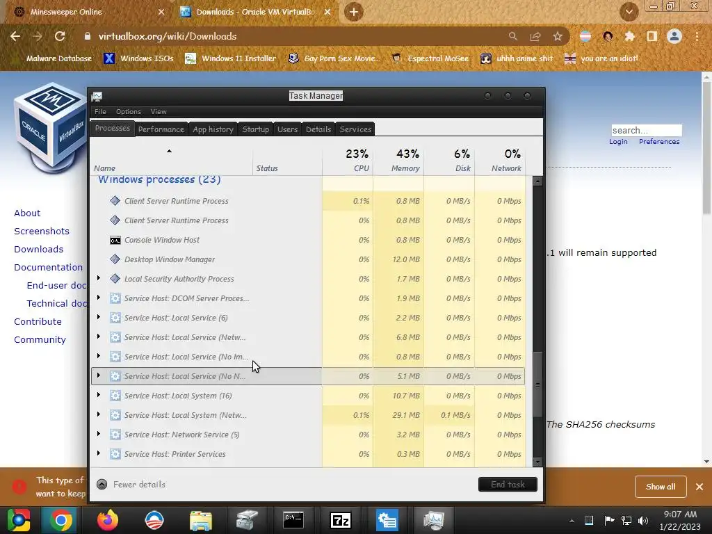Sort processes by the Memory column header
Image resolution: width=712 pixels, height=534 pixels.
tap(398, 161)
